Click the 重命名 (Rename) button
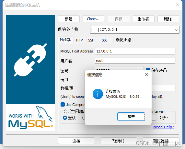185x149 pixels. (144, 19)
